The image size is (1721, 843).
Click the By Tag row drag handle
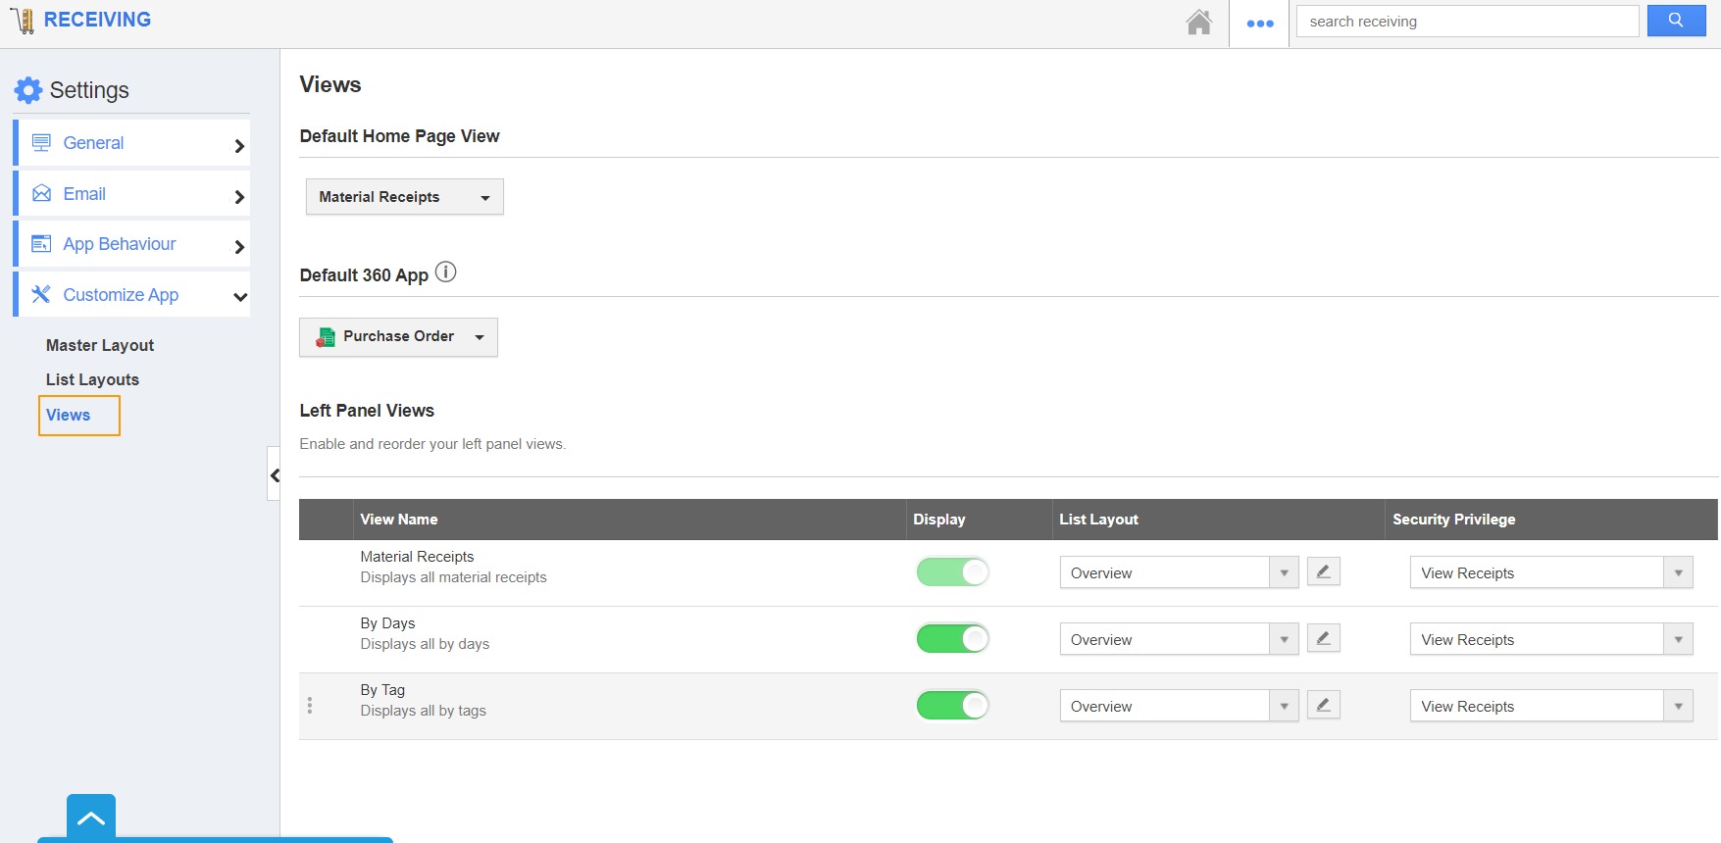tap(310, 706)
